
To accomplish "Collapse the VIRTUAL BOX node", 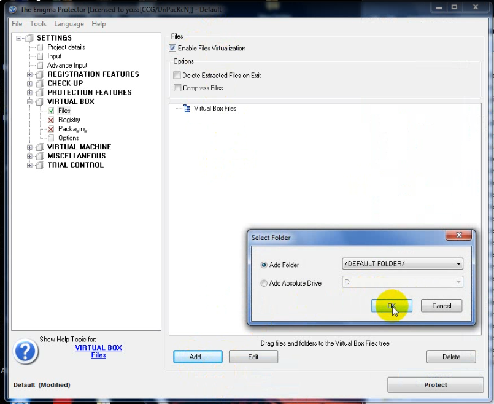I will pos(29,102).
